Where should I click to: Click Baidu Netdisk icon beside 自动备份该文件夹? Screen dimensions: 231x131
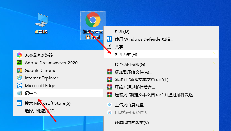point(110,112)
